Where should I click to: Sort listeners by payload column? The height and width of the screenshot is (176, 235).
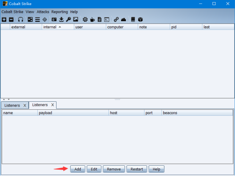pyautogui.click(x=73, y=113)
